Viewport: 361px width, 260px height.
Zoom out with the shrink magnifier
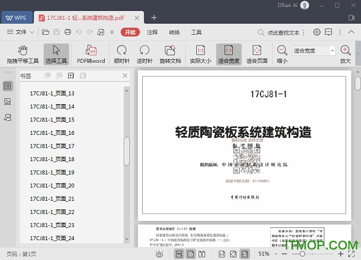282,54
